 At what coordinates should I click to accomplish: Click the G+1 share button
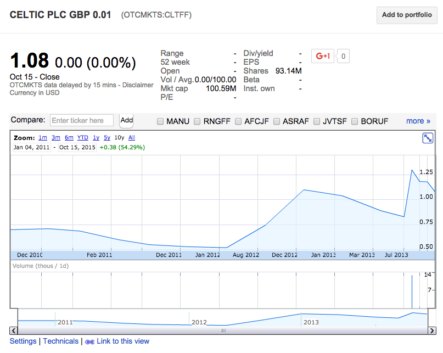323,56
